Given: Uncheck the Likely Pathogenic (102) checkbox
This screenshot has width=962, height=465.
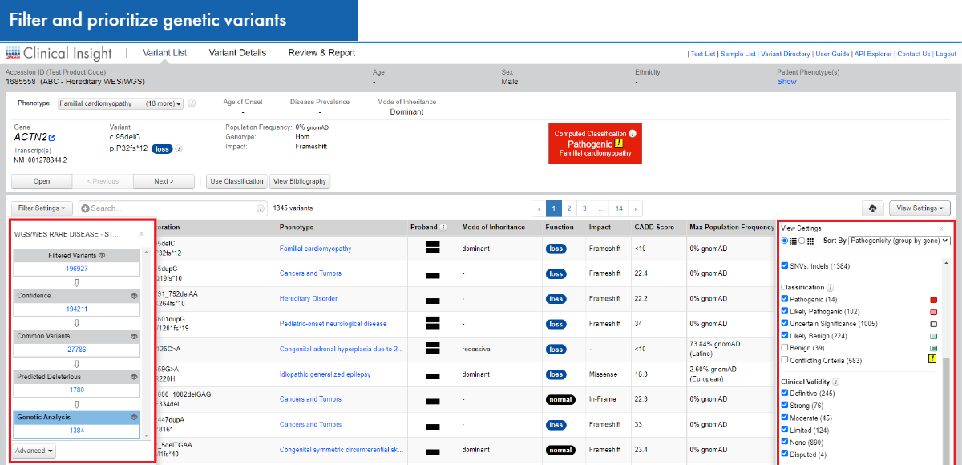Looking at the screenshot, I should (x=785, y=311).
